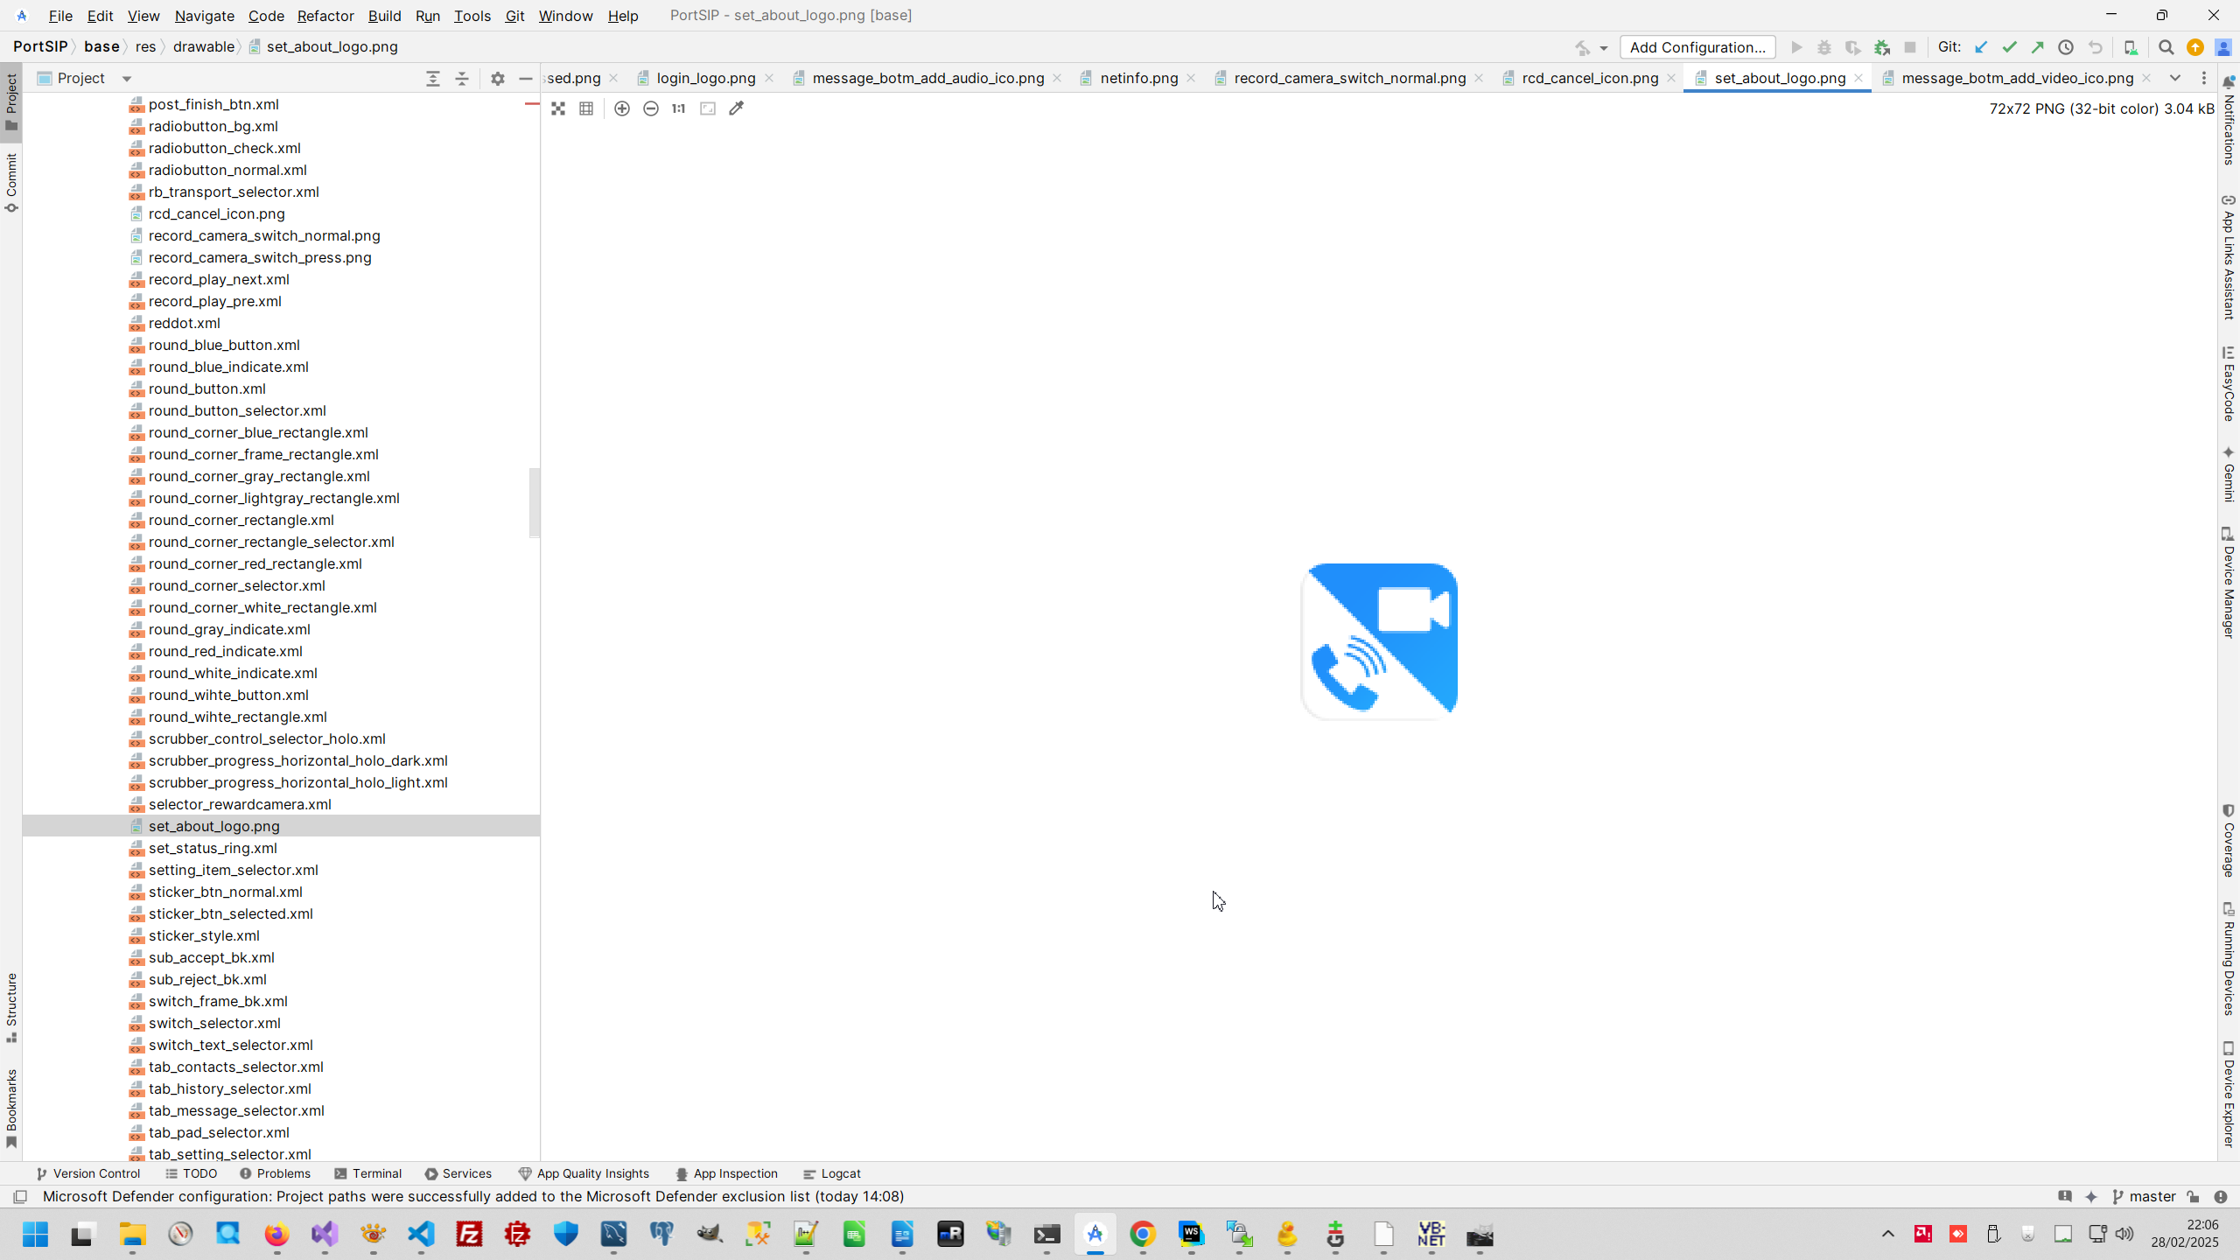2240x1260 pixels.
Task: Expand all items in the Project panel
Action: (433, 79)
